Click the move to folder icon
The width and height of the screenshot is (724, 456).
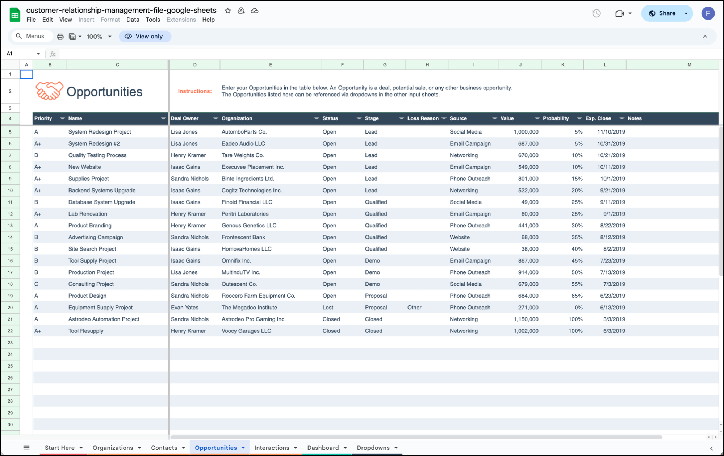(241, 11)
